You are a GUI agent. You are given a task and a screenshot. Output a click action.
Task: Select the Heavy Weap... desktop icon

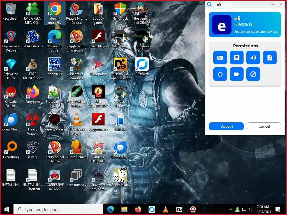(x=33, y=125)
